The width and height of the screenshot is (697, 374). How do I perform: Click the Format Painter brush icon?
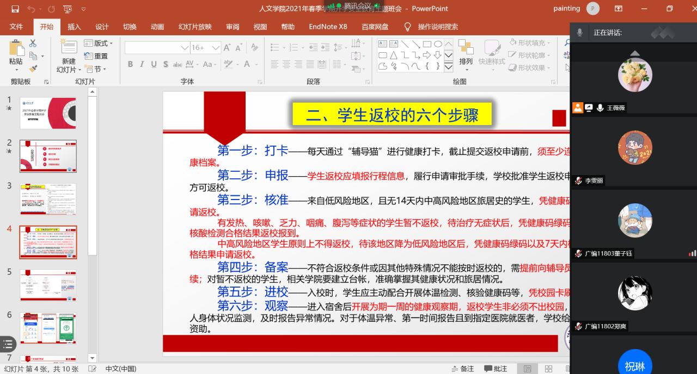click(33, 69)
